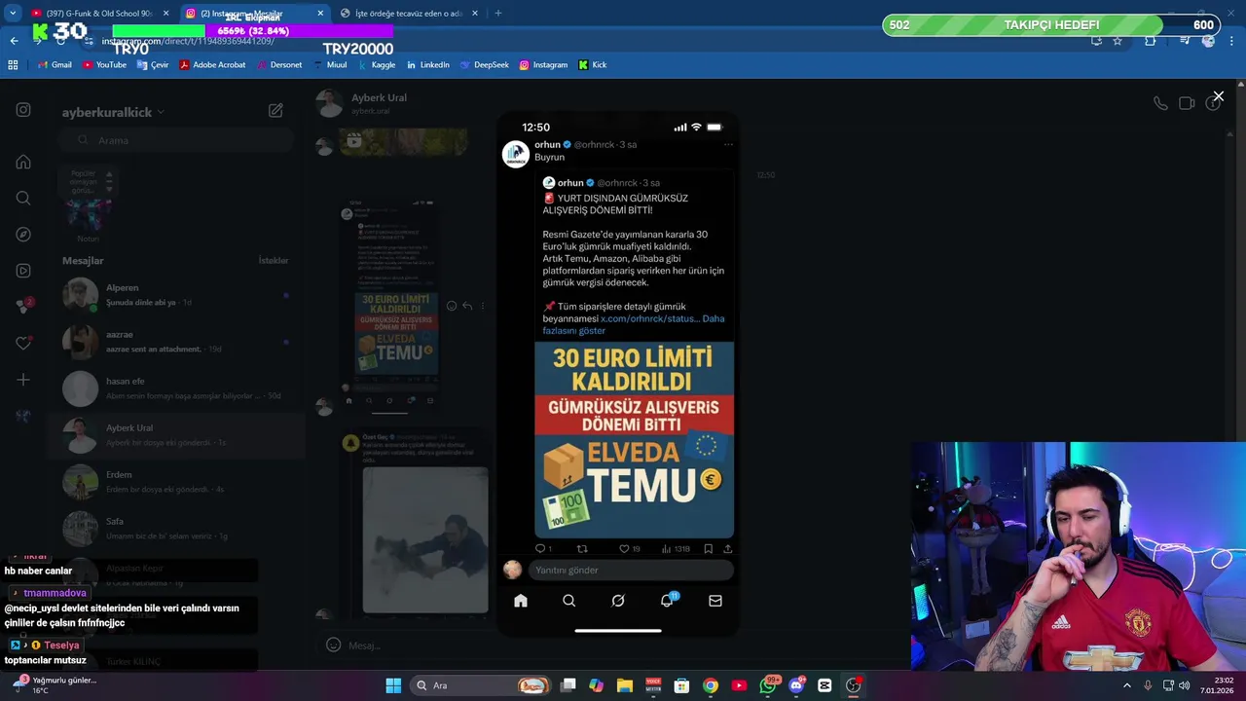This screenshot has width=1246, height=701.
Task: Click the like heart on orhun's tweet
Action: tap(624, 549)
